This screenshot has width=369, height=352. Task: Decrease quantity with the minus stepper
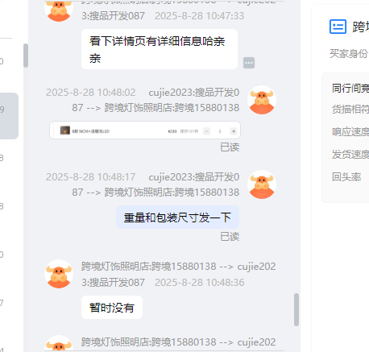206,131
